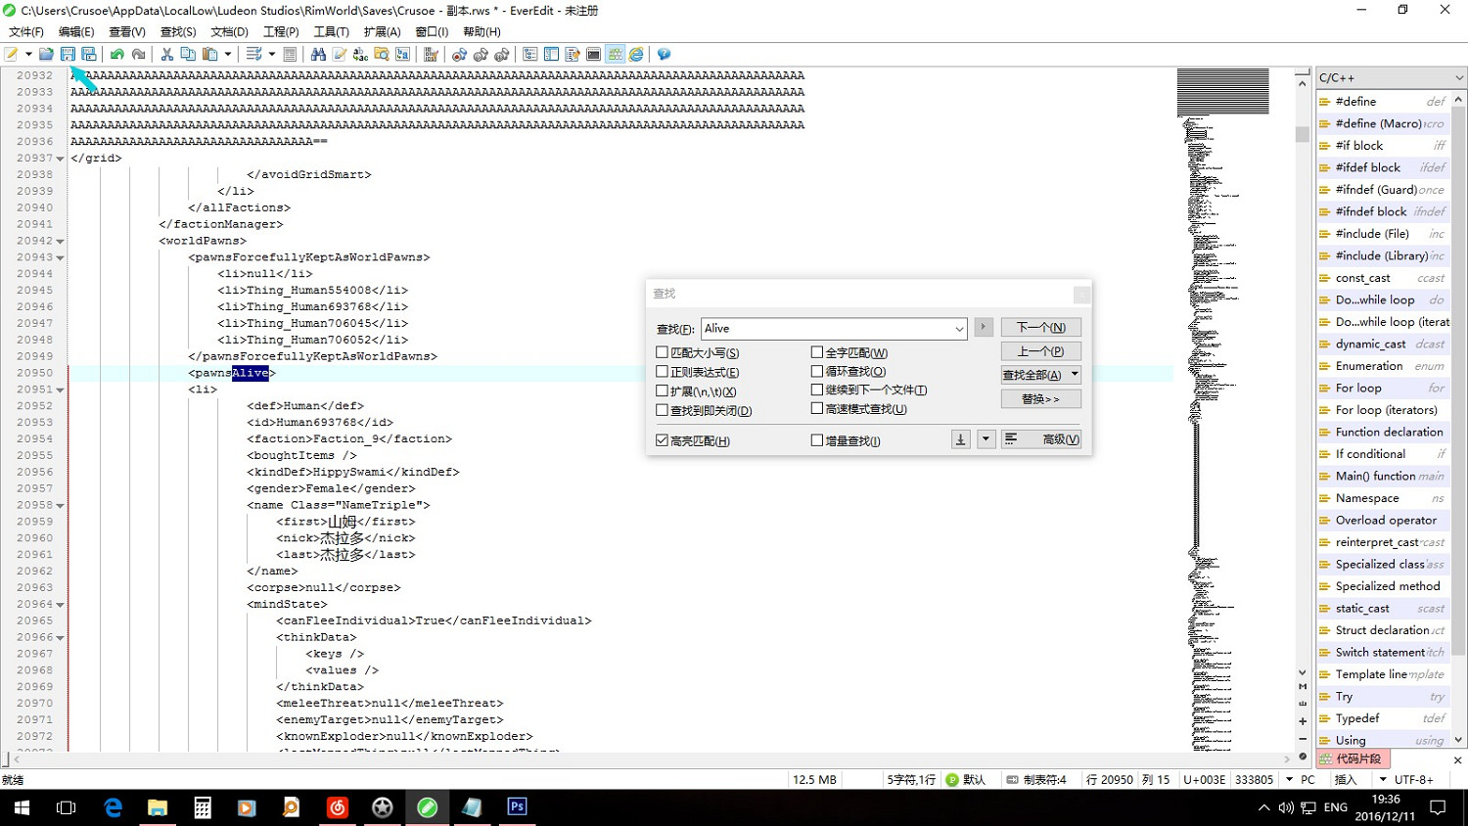Select the 'For loop' snippet in list
The image size is (1468, 826).
pyautogui.click(x=1358, y=388)
